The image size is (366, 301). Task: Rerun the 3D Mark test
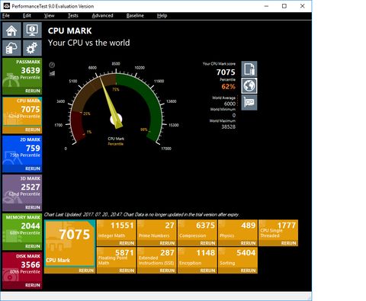pyautogui.click(x=33, y=207)
